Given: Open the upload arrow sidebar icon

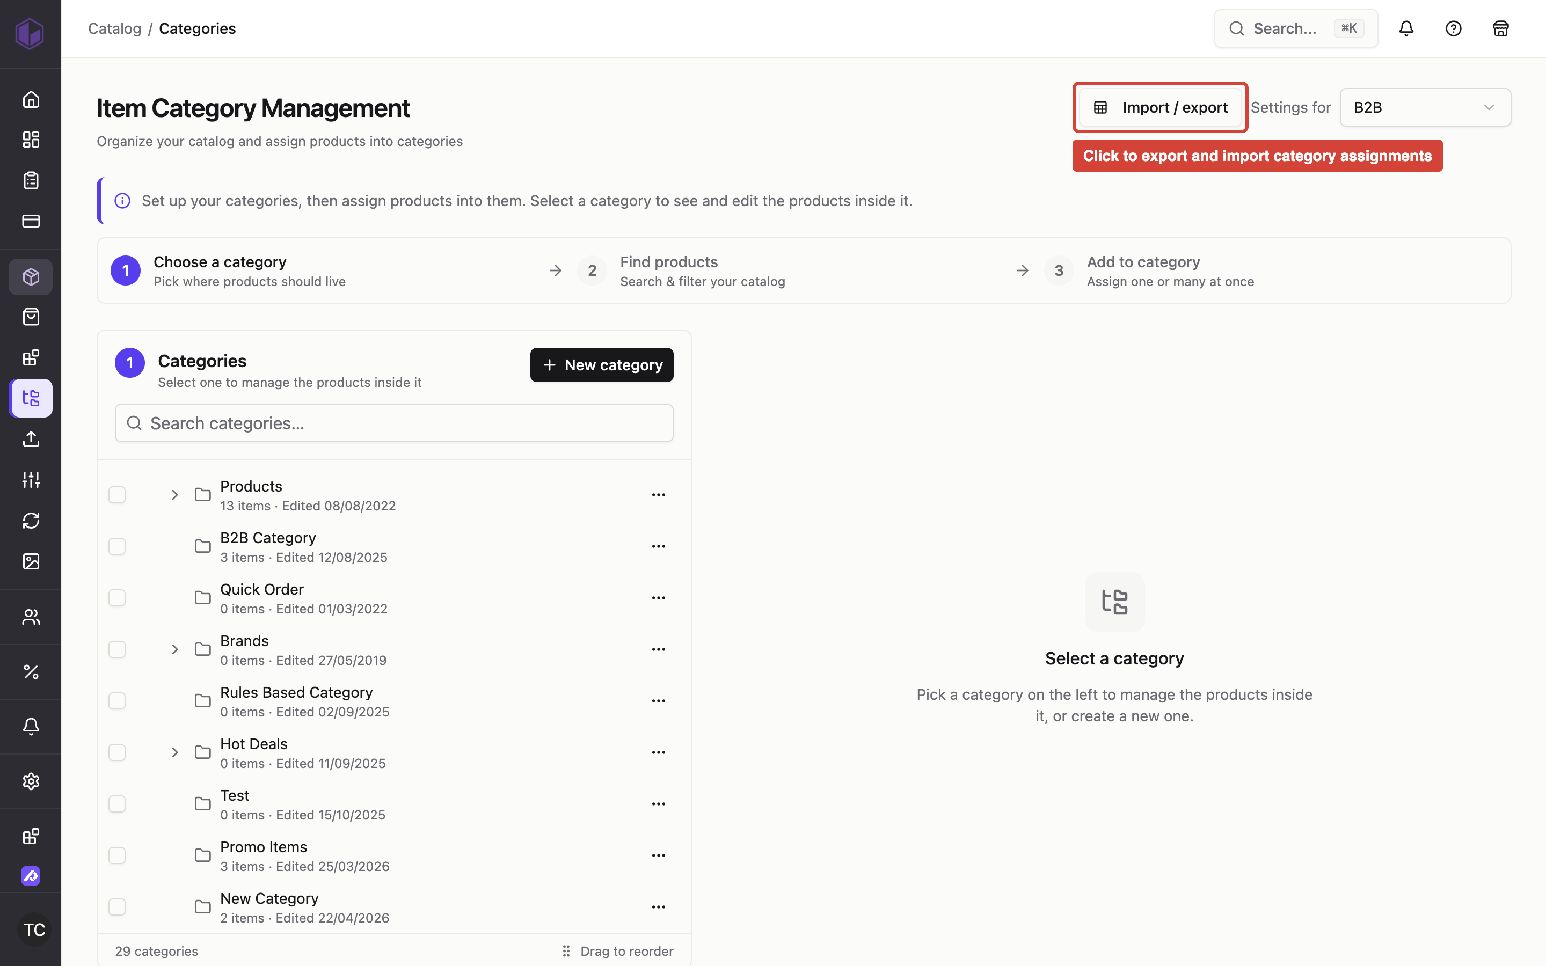Looking at the screenshot, I should (31, 439).
